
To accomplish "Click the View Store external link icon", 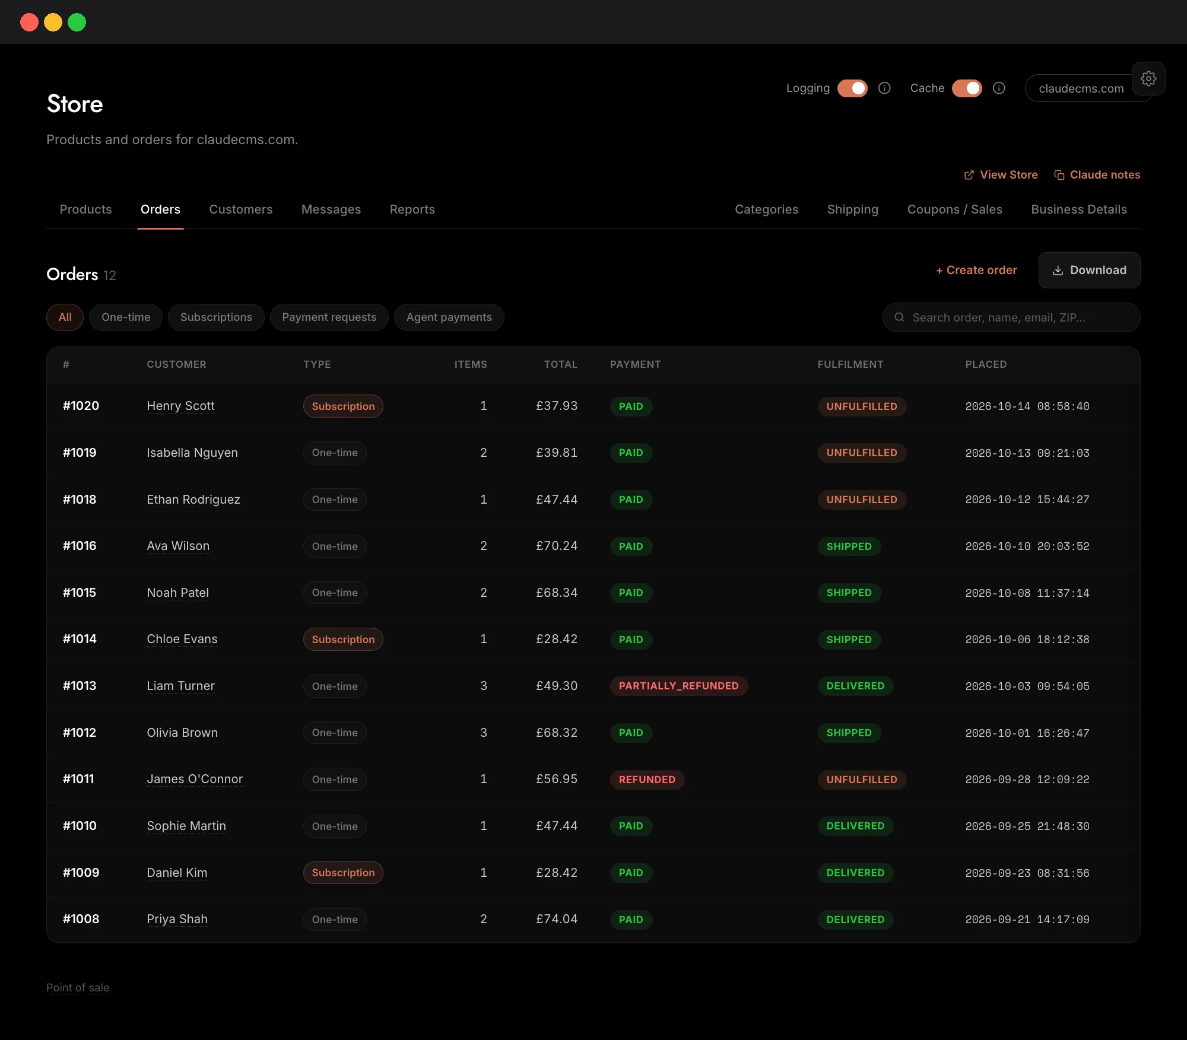I will click(969, 175).
